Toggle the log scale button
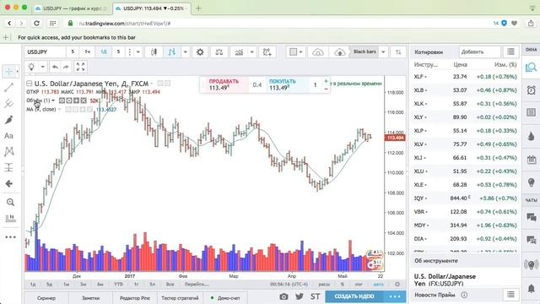540x304 pixels. tap(359, 285)
